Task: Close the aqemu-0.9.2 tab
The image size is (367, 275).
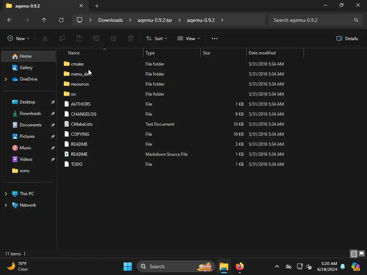Action: pos(81,6)
